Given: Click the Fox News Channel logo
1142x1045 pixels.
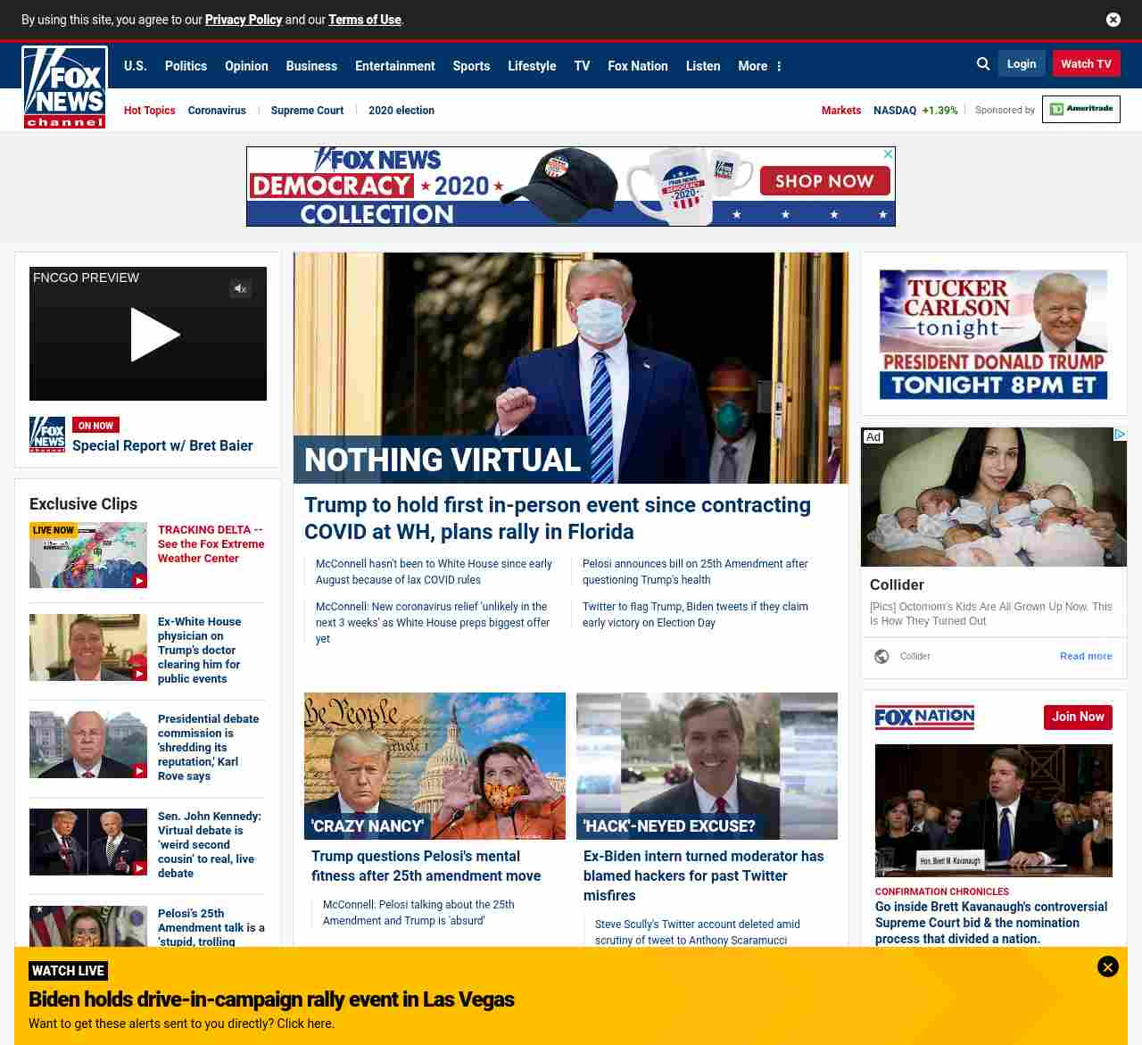Looking at the screenshot, I should [64, 87].
